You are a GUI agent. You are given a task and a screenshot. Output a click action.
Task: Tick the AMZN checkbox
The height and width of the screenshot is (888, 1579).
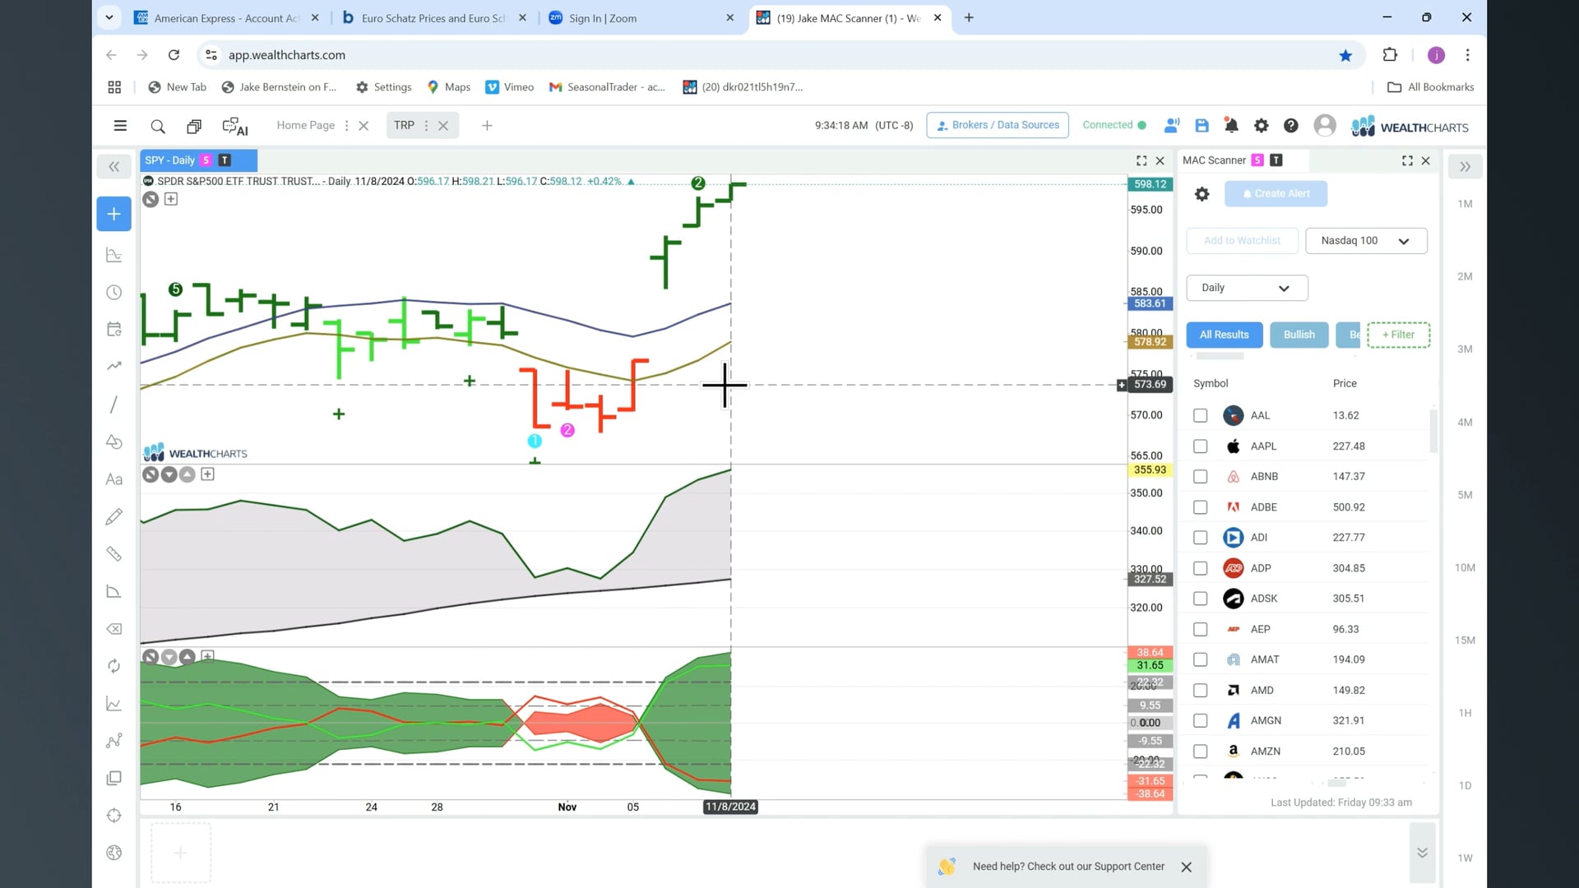click(x=1200, y=752)
